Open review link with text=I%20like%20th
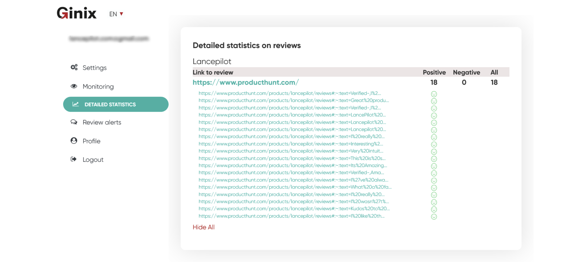The height and width of the screenshot is (280, 586). click(x=292, y=216)
